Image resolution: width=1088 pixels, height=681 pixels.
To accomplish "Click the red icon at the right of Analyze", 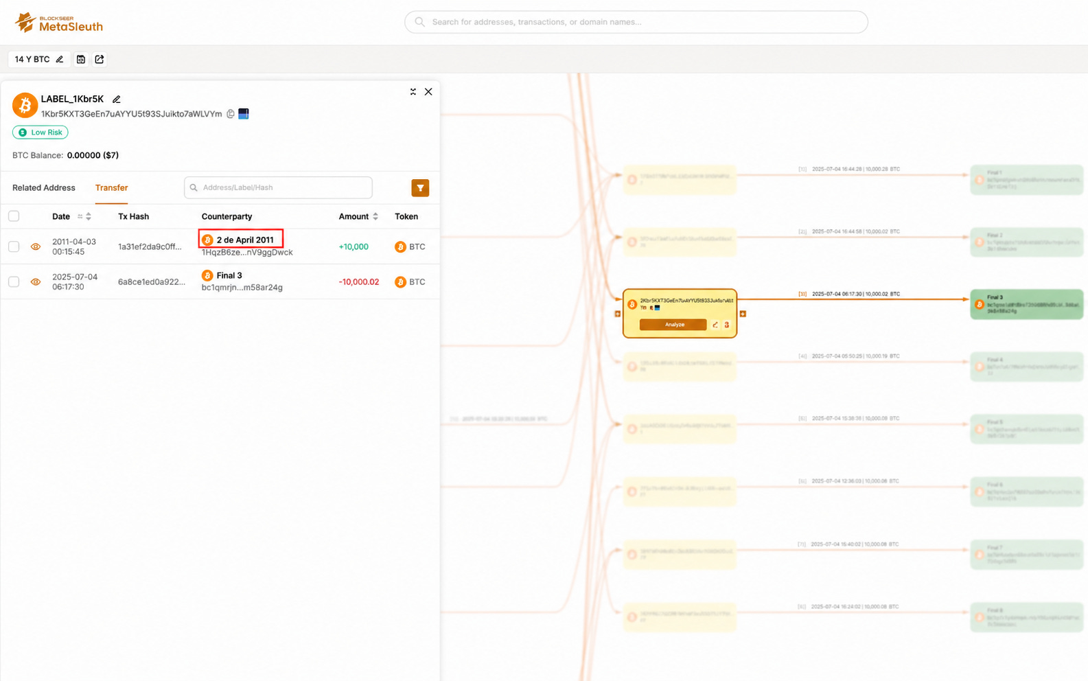I will [727, 325].
